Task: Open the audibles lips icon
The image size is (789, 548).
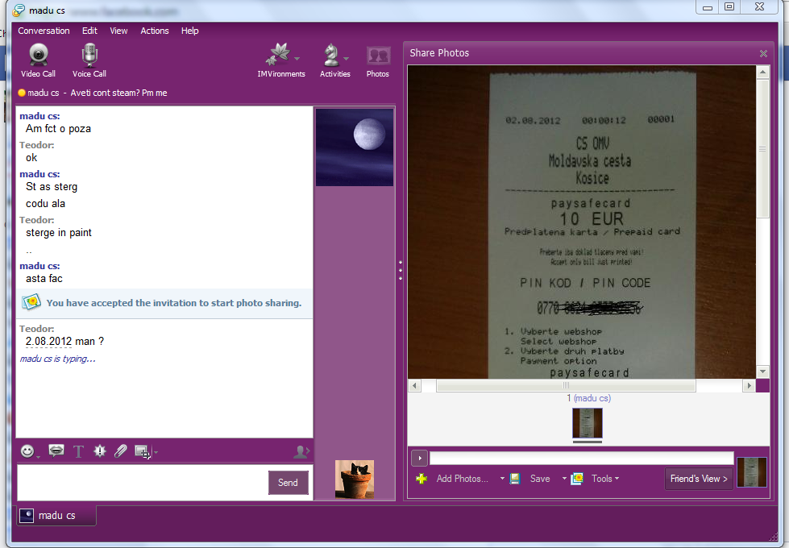Action: (56, 450)
